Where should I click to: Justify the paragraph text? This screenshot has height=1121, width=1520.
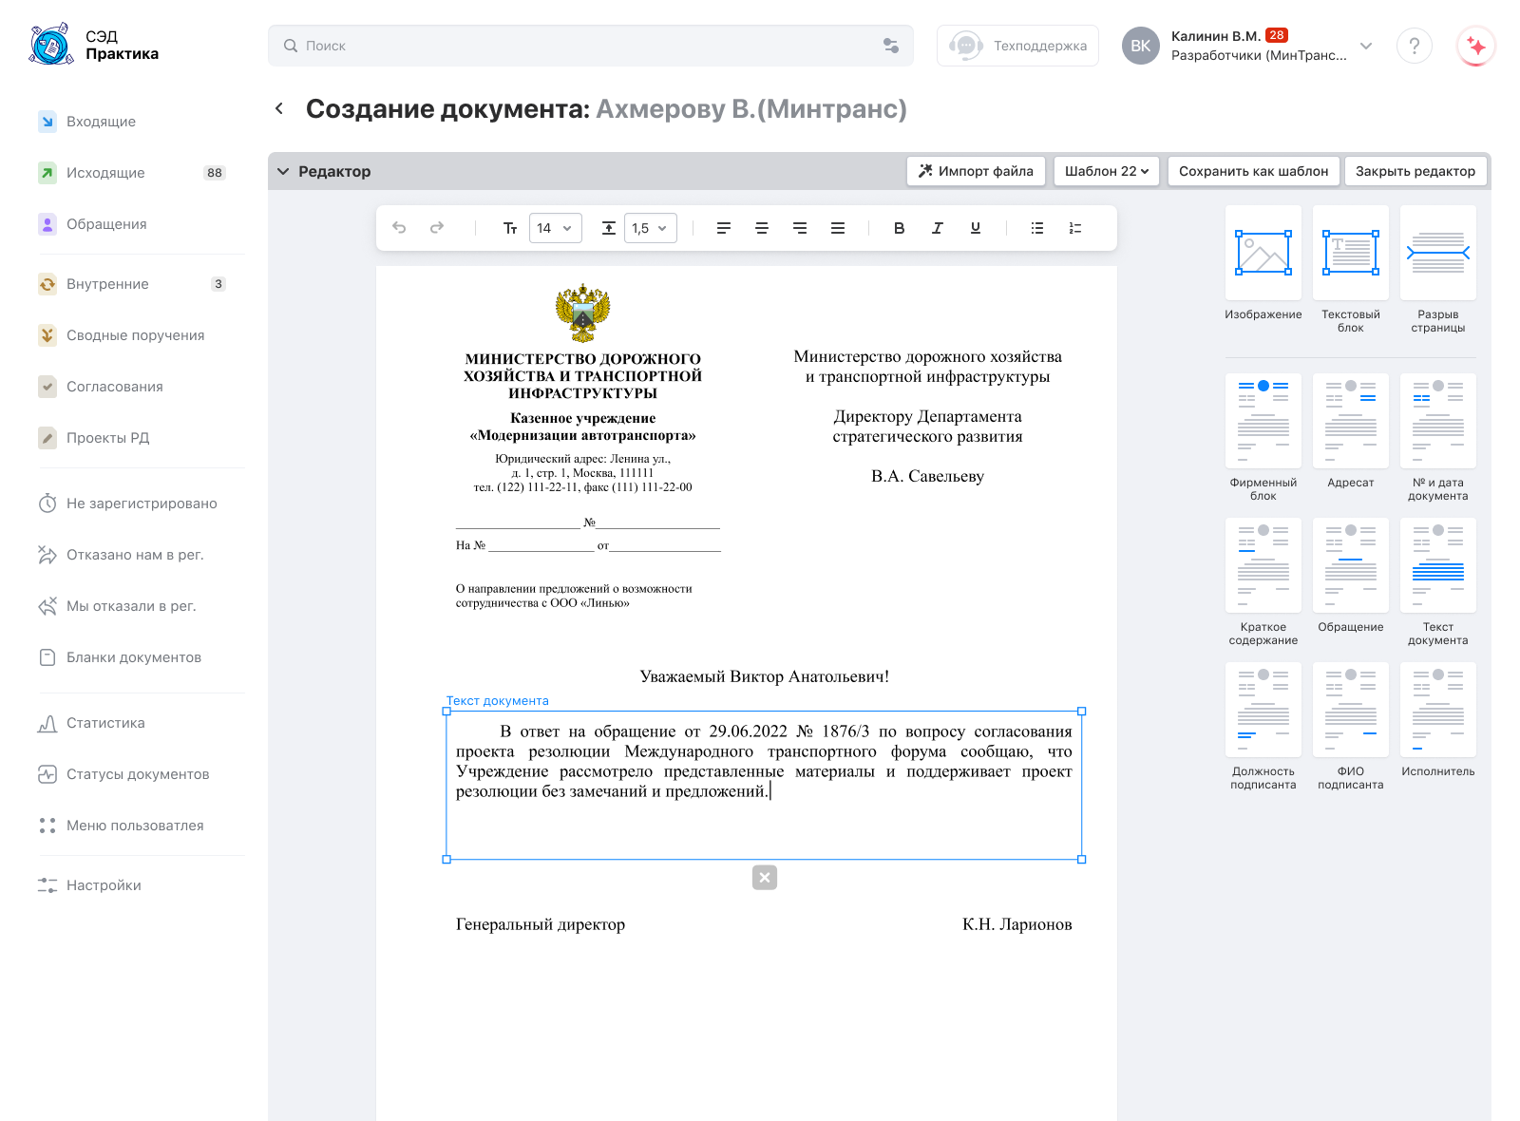click(x=838, y=228)
